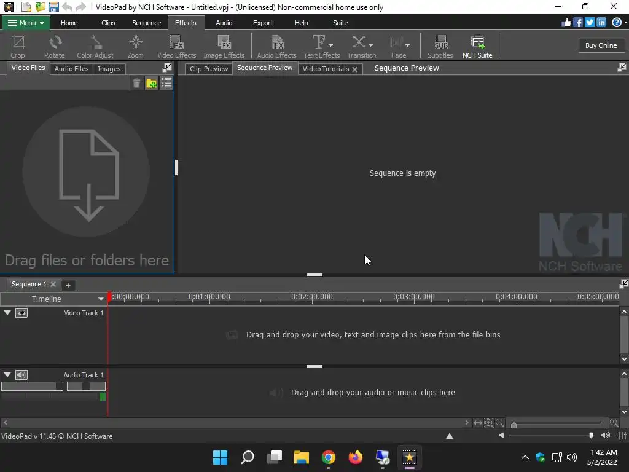
Task: Open the Menu dropdown button
Action: [x=26, y=23]
